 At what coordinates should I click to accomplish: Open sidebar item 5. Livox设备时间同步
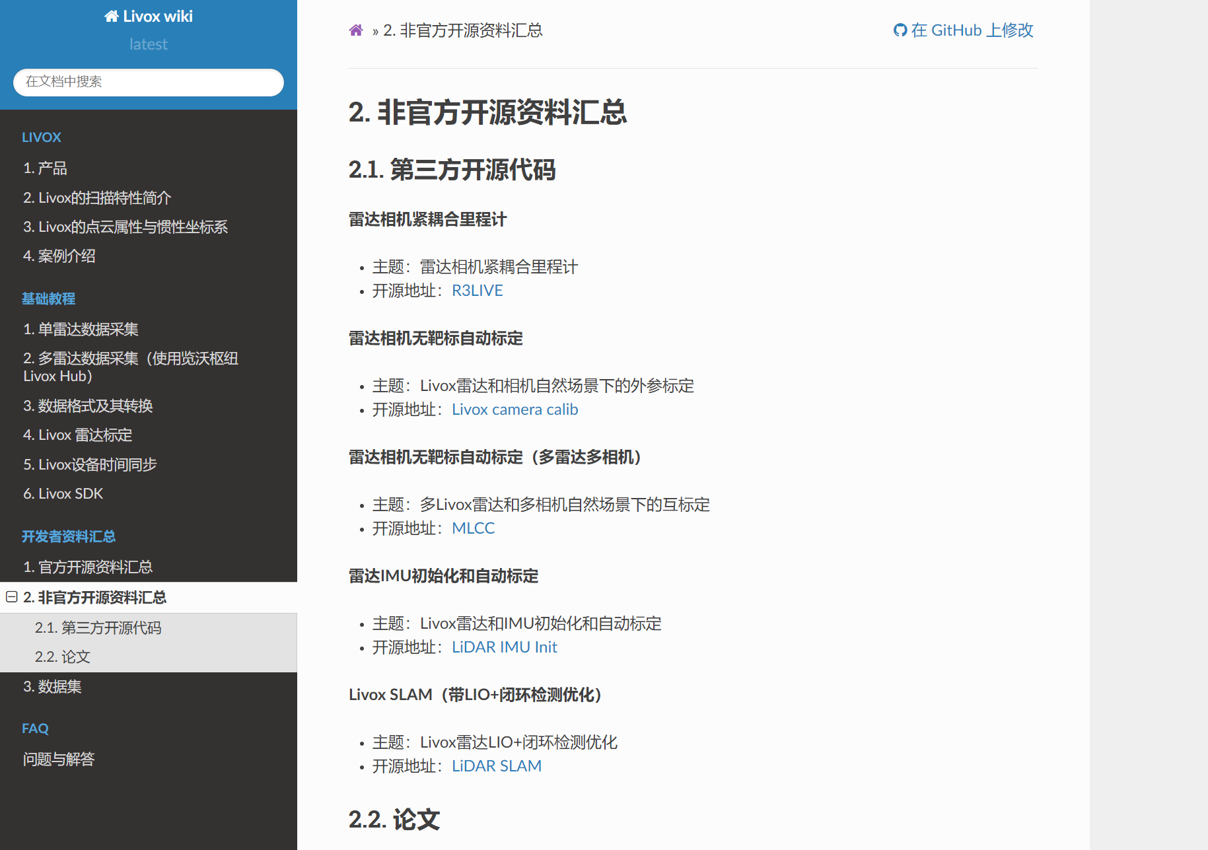coord(149,464)
